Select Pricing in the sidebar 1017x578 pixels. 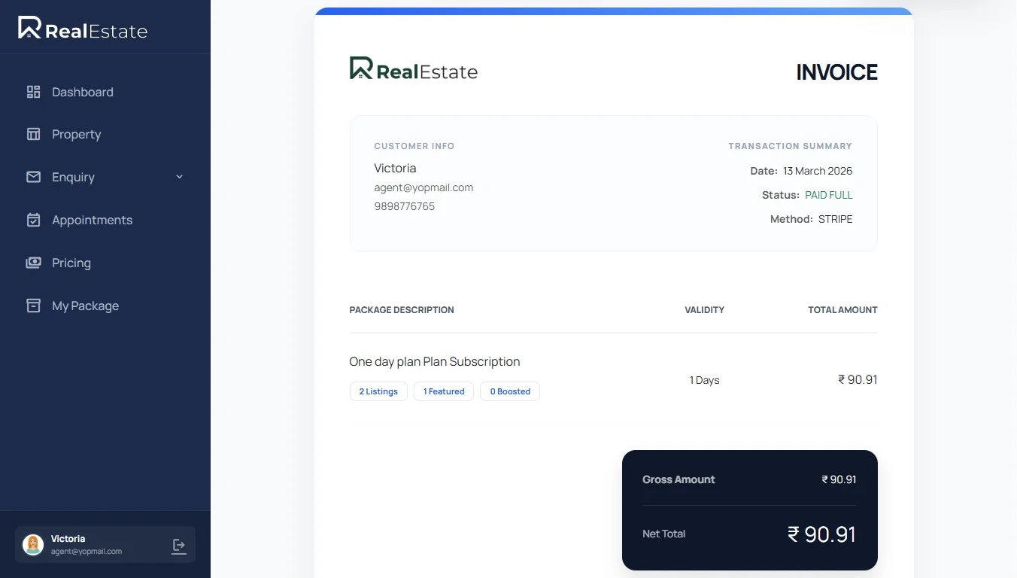[71, 263]
